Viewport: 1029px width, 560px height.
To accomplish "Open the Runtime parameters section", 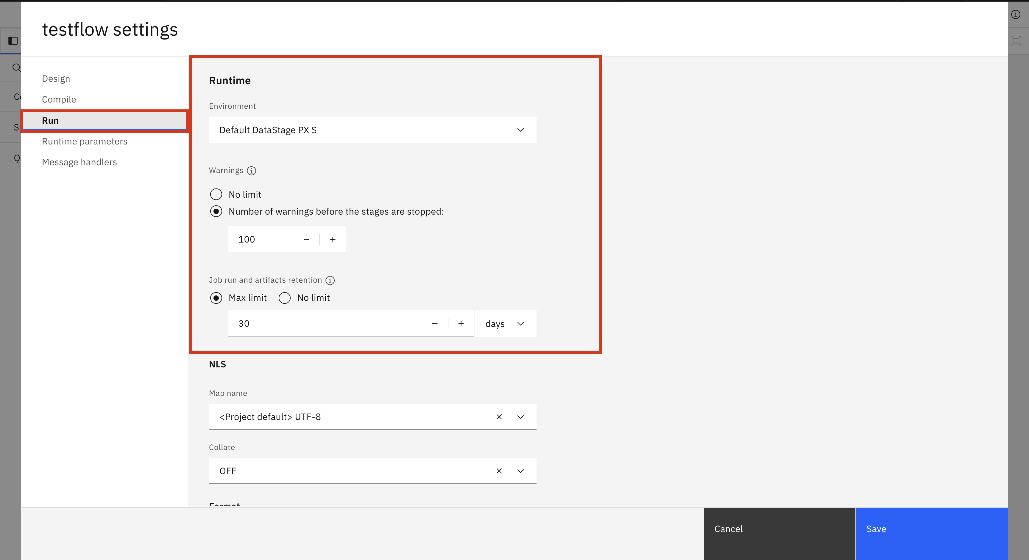I will (85, 141).
